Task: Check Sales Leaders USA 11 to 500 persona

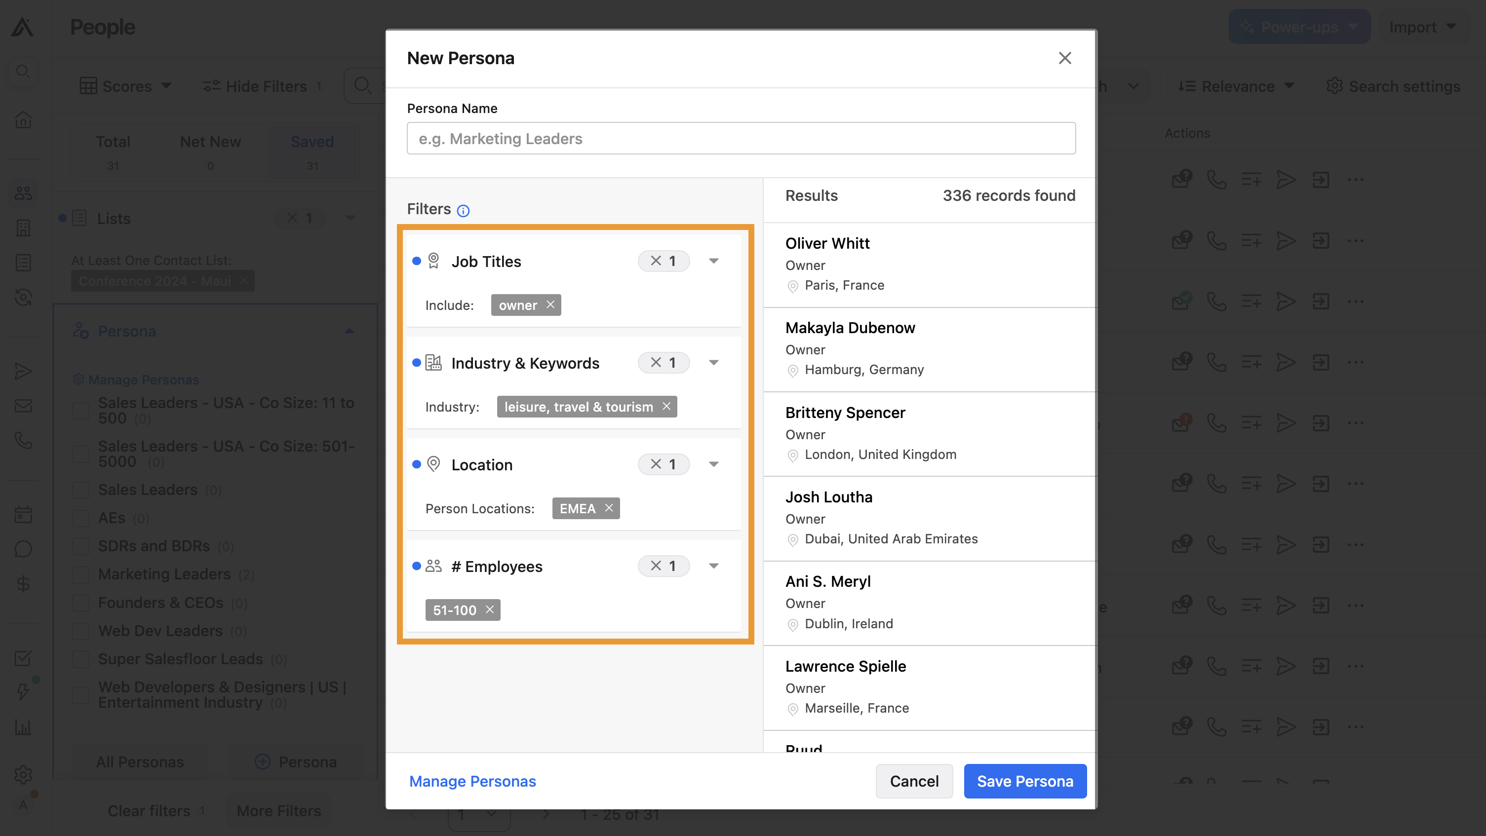Action: (80, 411)
